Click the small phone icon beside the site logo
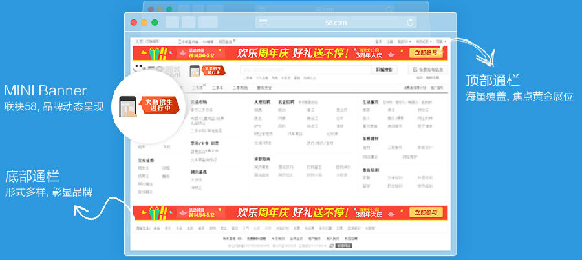582x260 pixels. coord(194,70)
